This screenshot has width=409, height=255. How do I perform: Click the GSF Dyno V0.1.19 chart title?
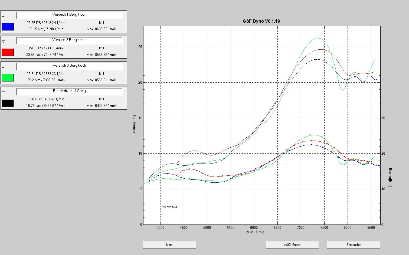(261, 21)
